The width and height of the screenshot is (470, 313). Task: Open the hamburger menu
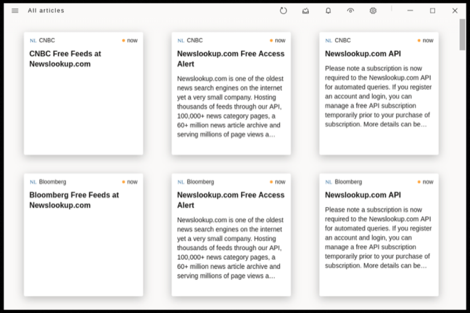point(15,11)
